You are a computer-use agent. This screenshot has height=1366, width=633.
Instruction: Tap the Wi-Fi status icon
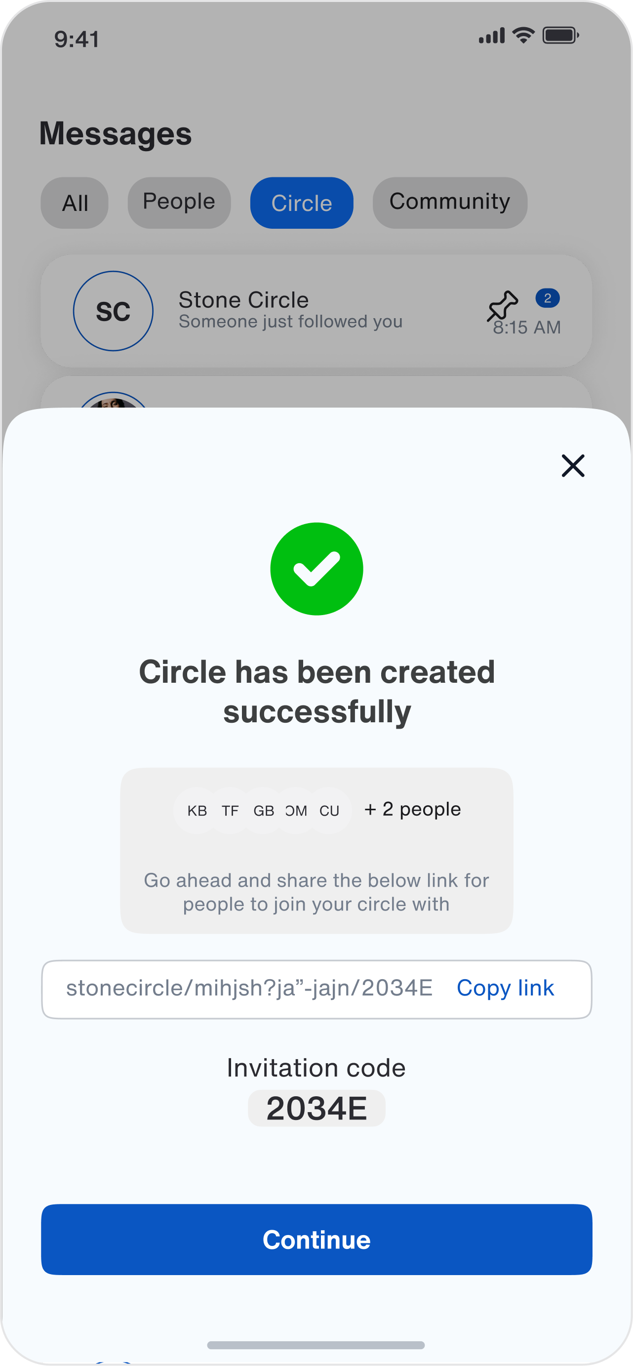(x=523, y=36)
